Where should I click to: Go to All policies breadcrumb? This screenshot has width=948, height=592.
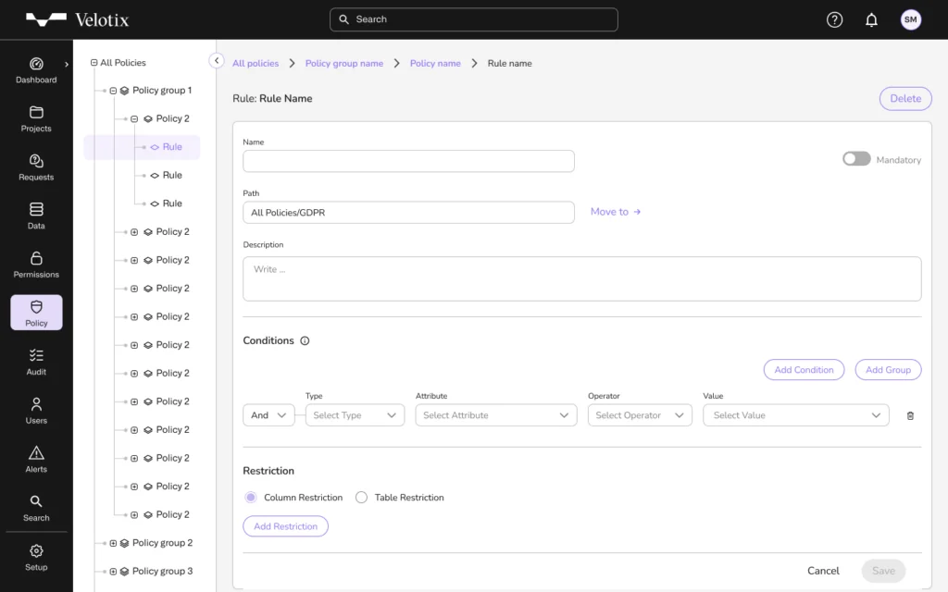256,64
